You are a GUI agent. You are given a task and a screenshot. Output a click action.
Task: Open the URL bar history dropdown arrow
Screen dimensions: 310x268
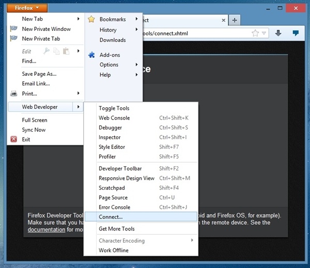pyautogui.click(x=264, y=33)
